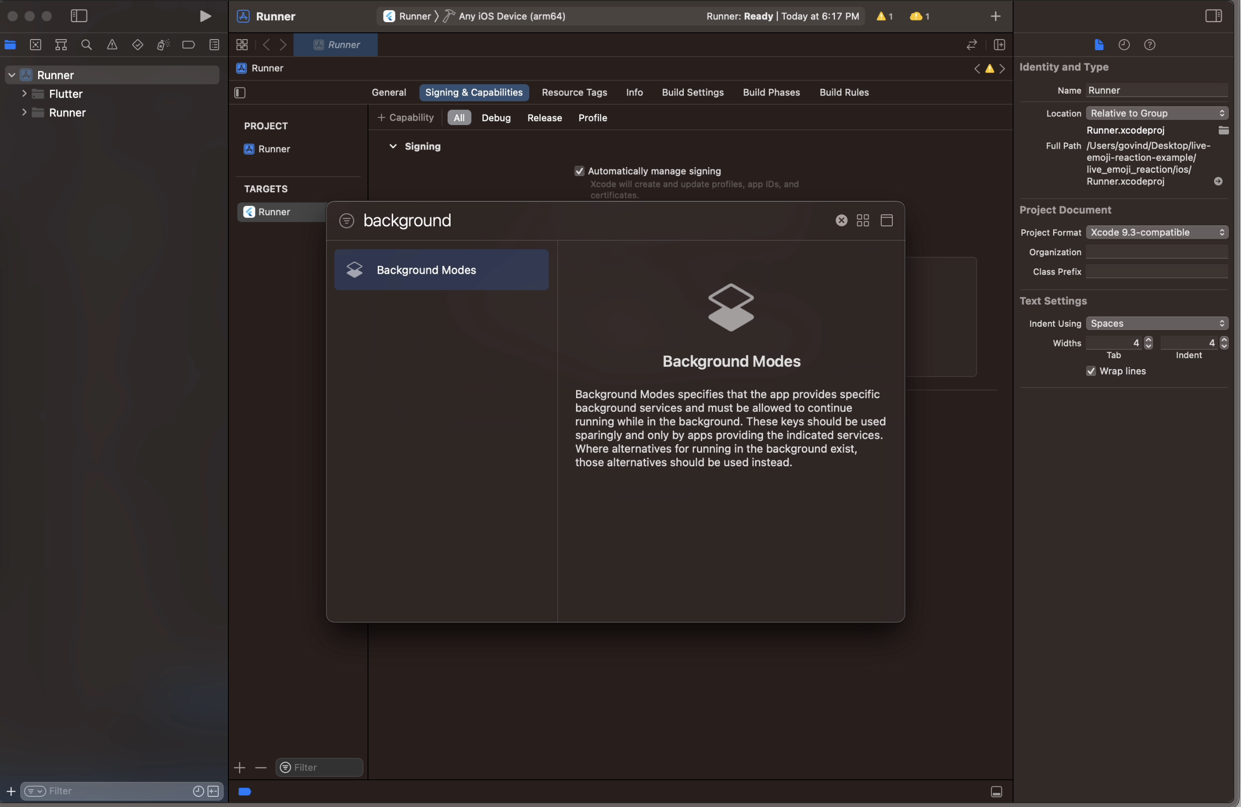The height and width of the screenshot is (807, 1241).
Task: Click the Run (play) button
Action: (x=205, y=16)
